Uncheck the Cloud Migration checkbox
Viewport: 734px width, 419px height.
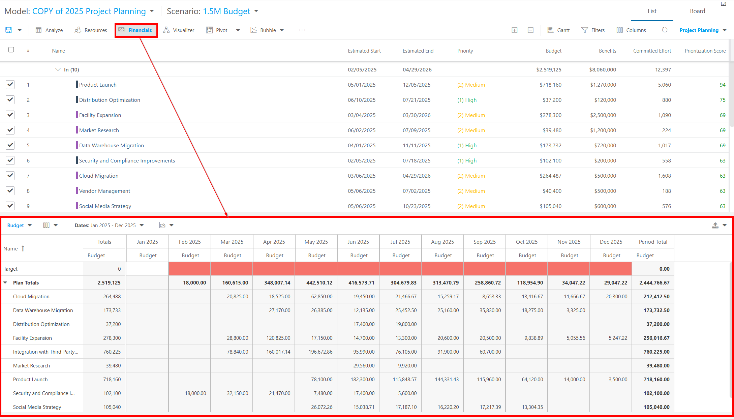point(10,175)
